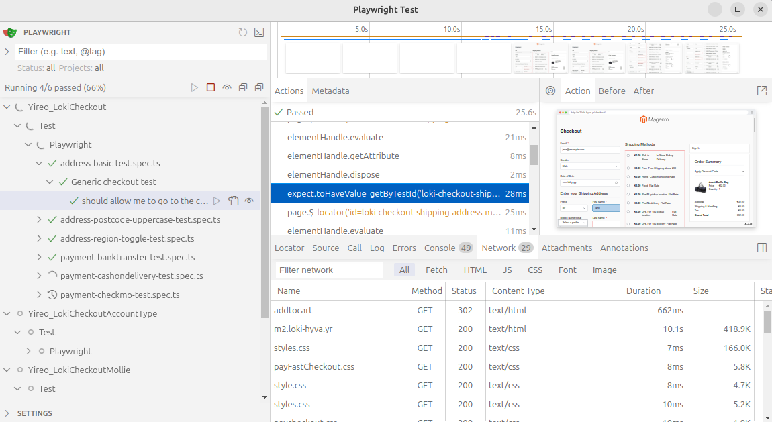Filter network requests by HTML
Image resolution: width=772 pixels, height=422 pixels.
[475, 270]
